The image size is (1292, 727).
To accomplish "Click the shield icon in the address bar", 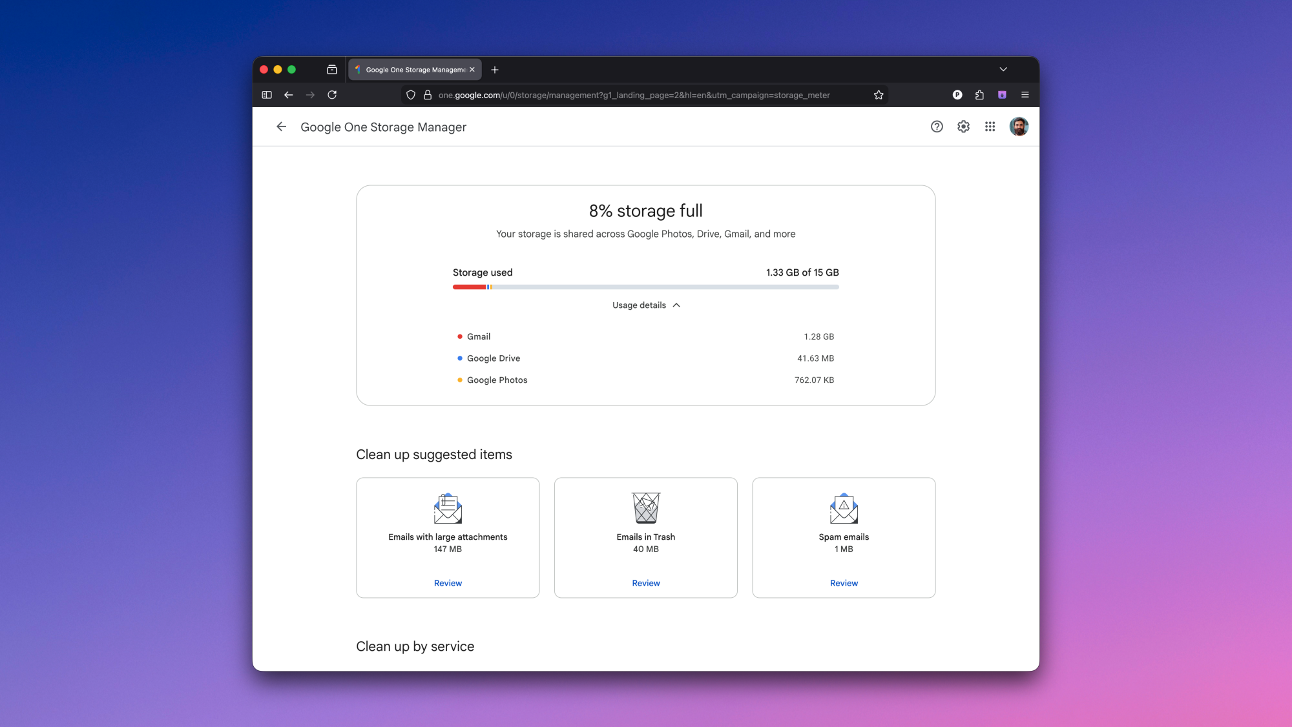I will pyautogui.click(x=411, y=94).
